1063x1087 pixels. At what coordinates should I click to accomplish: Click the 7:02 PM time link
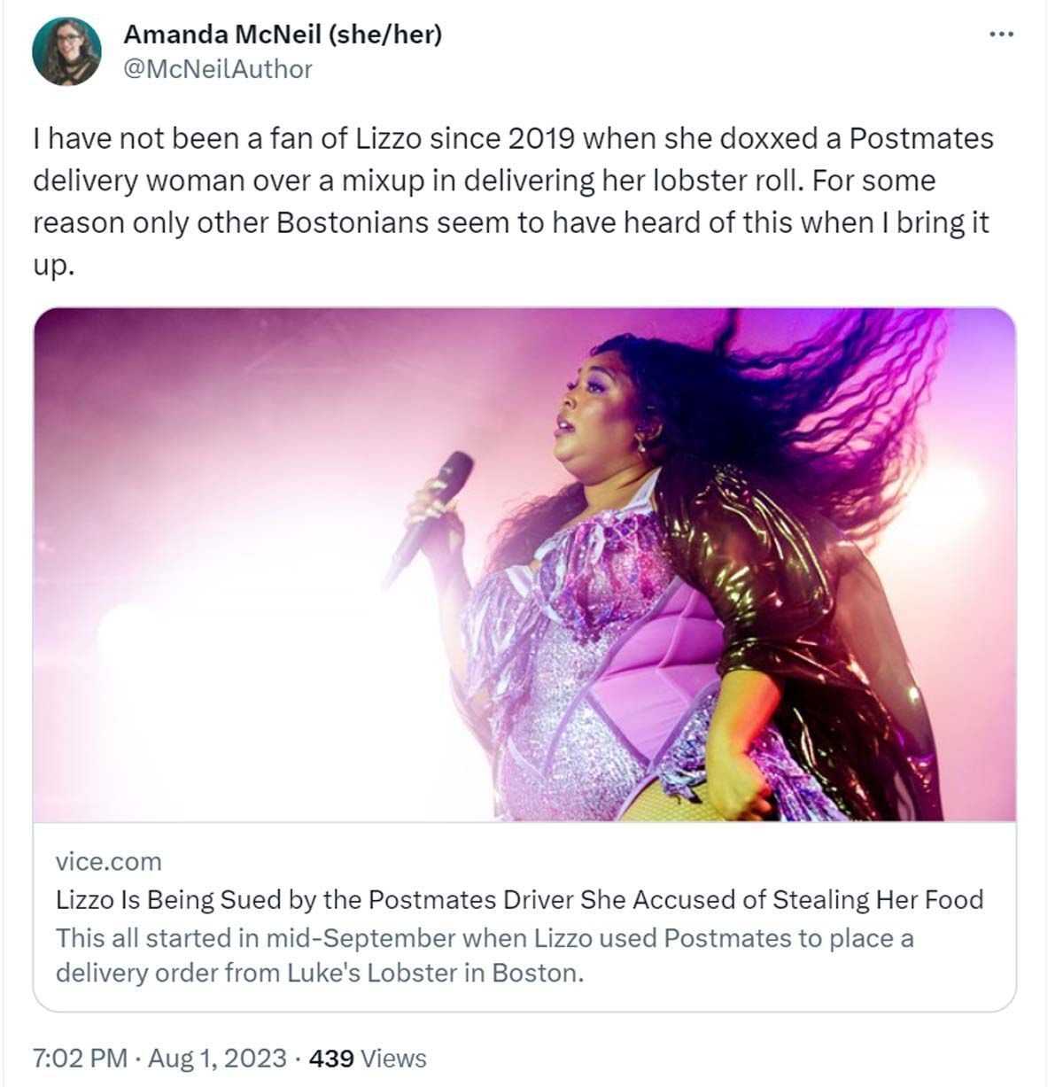click(78, 1058)
